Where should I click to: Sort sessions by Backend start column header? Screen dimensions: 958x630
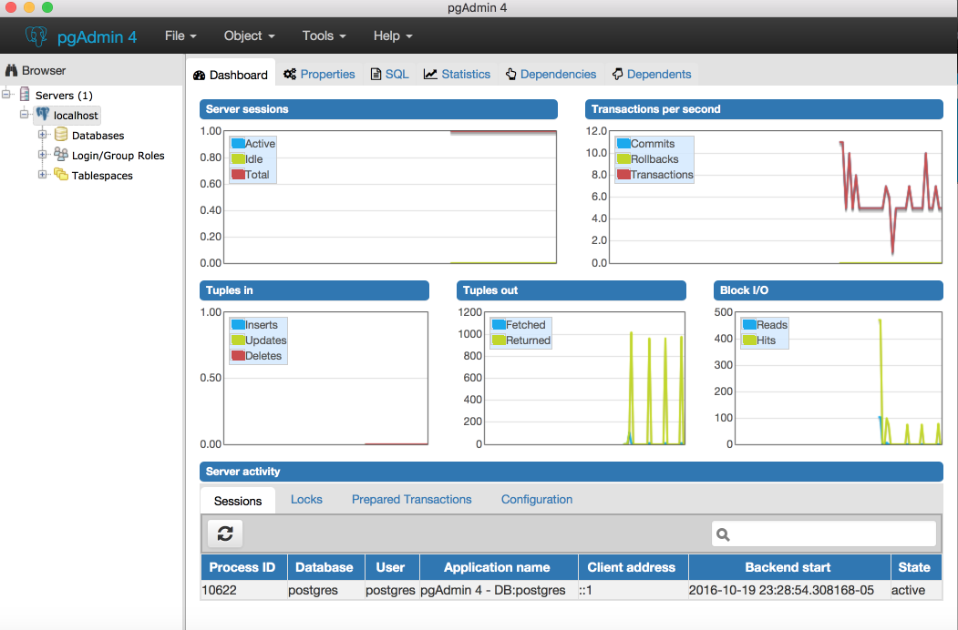pos(789,567)
